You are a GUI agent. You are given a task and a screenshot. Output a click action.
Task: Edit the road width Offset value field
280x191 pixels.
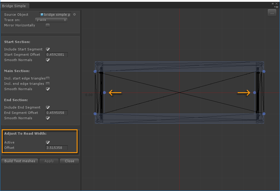pyautogui.click(x=57, y=148)
